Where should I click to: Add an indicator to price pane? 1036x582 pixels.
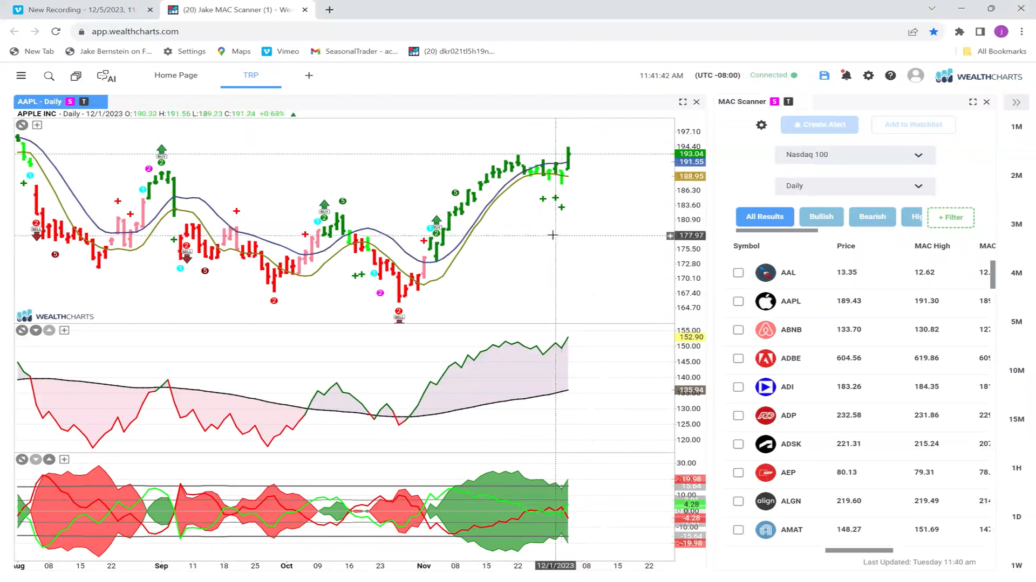coord(37,125)
